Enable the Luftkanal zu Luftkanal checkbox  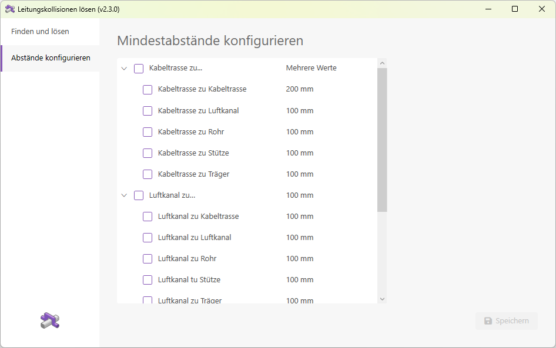[x=147, y=237]
